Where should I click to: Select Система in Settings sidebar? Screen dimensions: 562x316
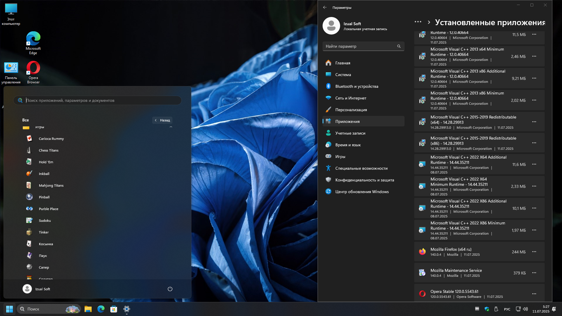[x=363, y=75]
